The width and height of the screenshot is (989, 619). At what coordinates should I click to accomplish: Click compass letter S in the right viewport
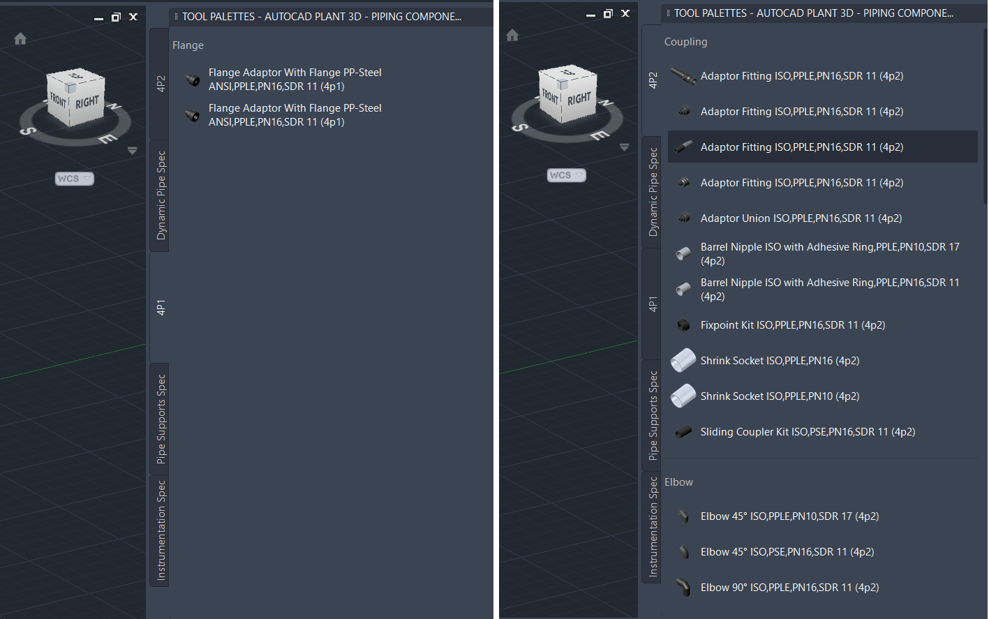point(519,127)
